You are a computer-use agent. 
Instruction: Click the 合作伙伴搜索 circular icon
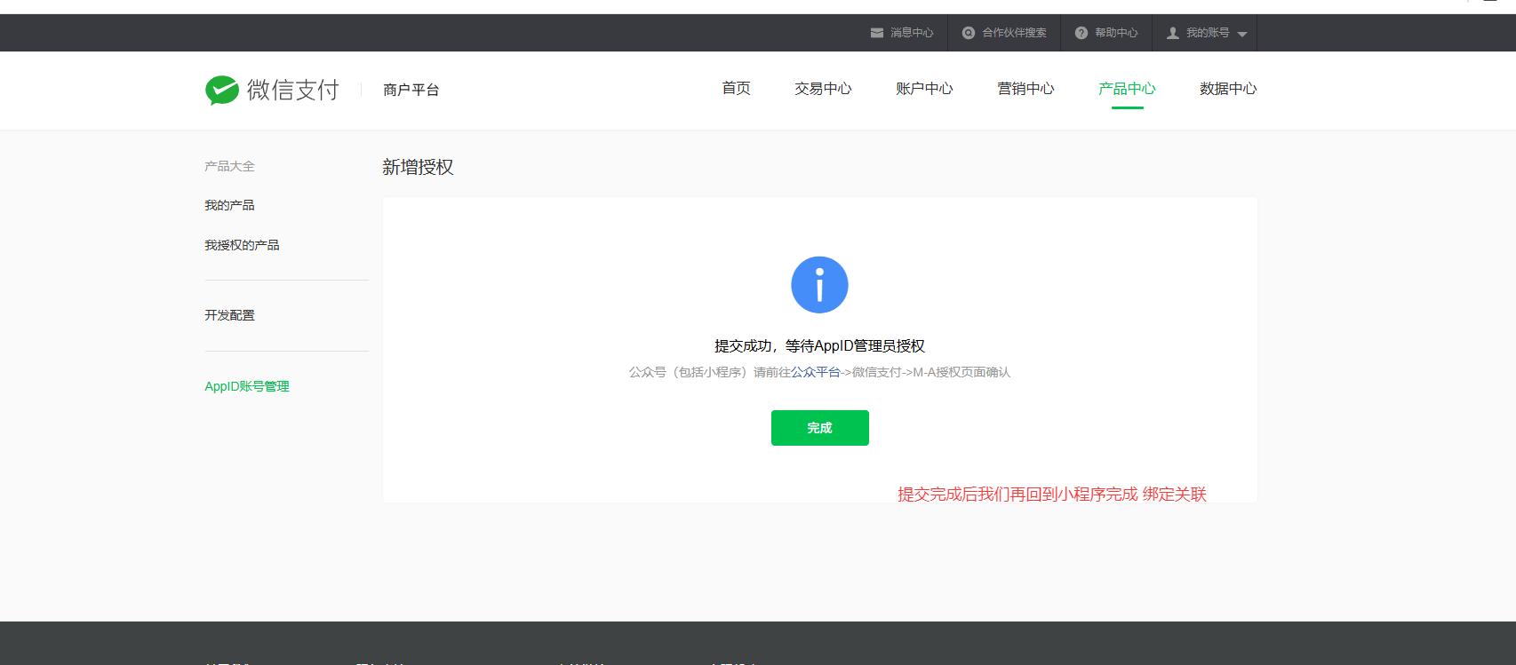tap(969, 33)
